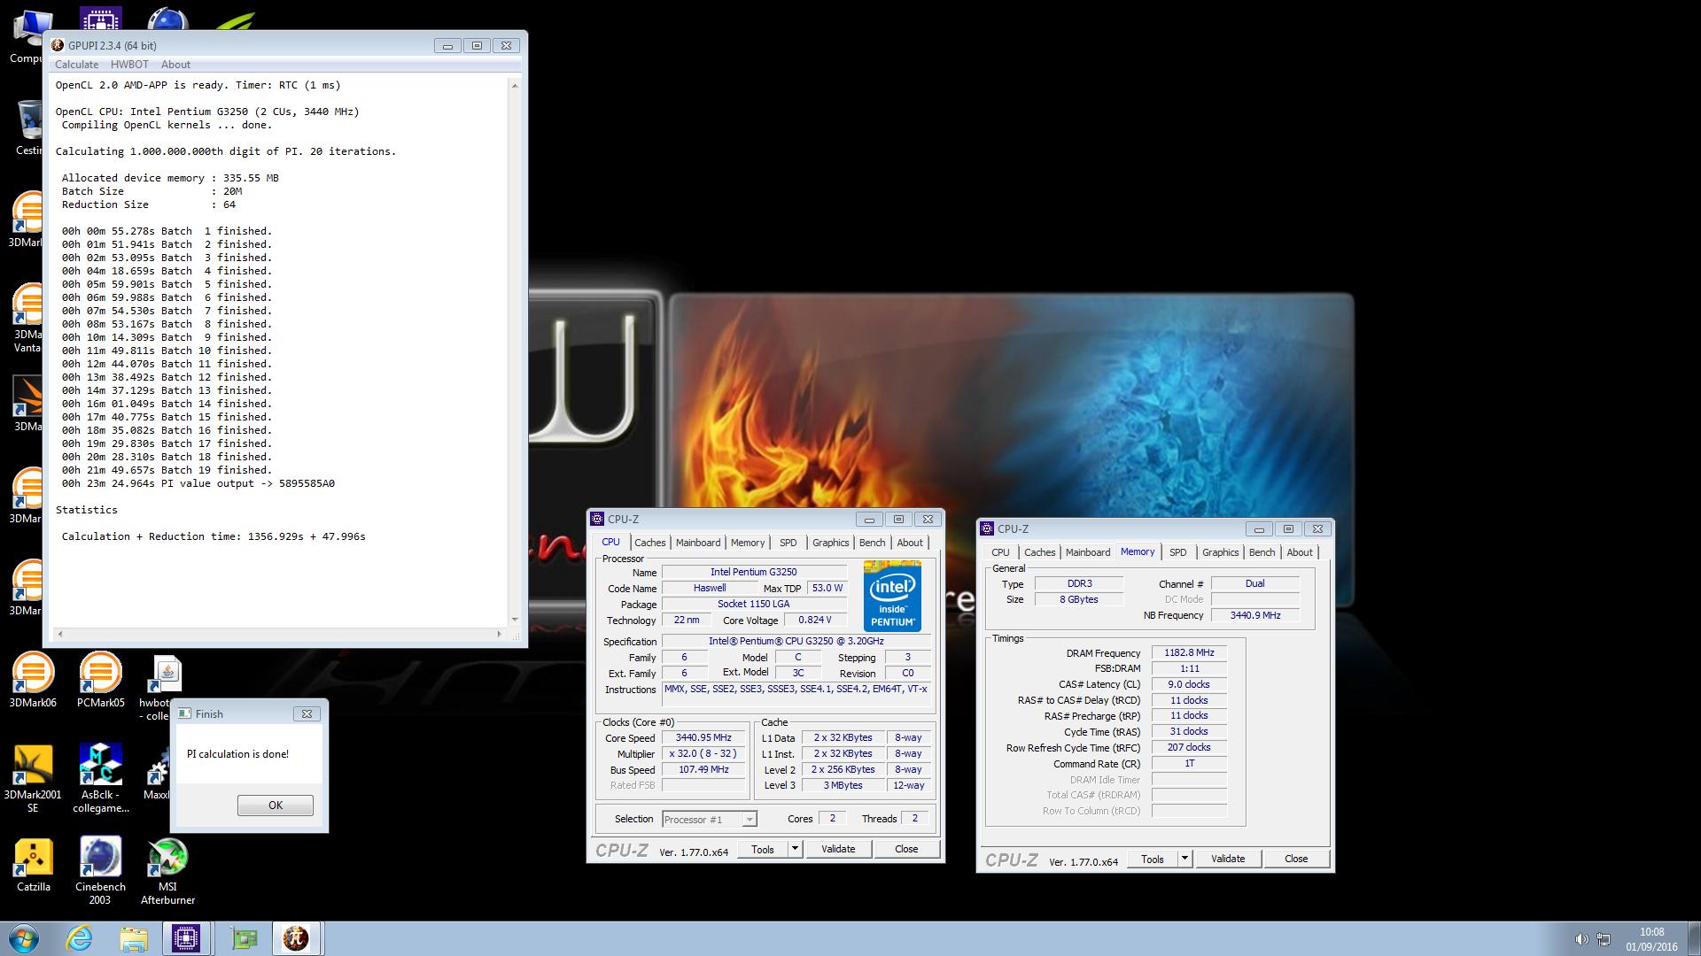This screenshot has height=956, width=1701.
Task: Click GPUPI horizontal scrollbar right arrow
Action: pos(499,634)
